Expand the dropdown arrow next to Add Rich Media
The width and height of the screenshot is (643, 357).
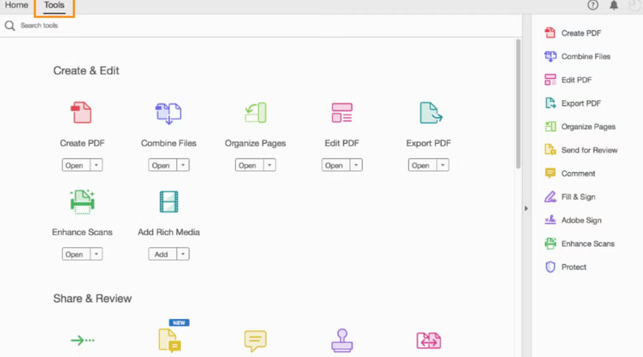pyautogui.click(x=183, y=254)
